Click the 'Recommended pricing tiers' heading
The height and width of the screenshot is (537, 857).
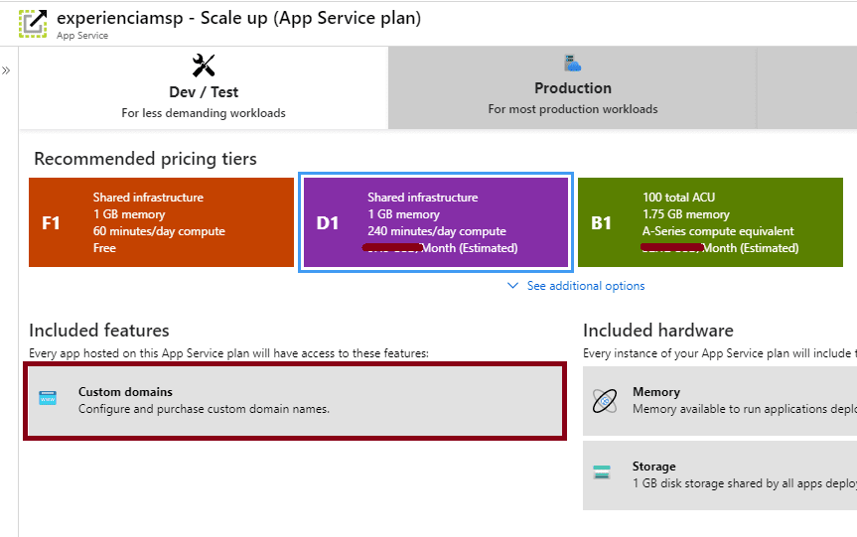click(145, 159)
